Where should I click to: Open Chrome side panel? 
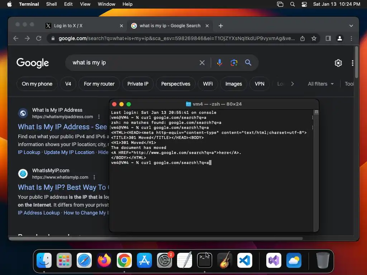pyautogui.click(x=328, y=38)
